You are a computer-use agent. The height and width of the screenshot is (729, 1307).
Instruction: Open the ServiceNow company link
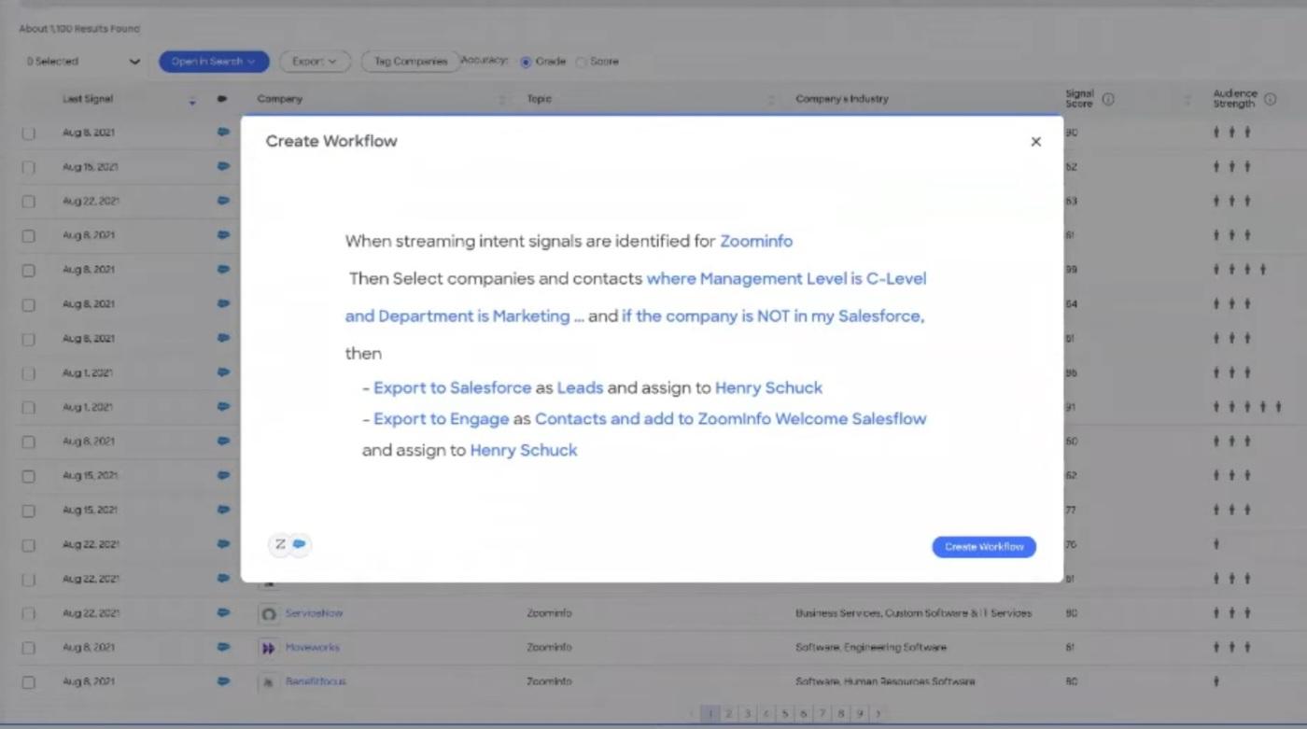(x=315, y=613)
